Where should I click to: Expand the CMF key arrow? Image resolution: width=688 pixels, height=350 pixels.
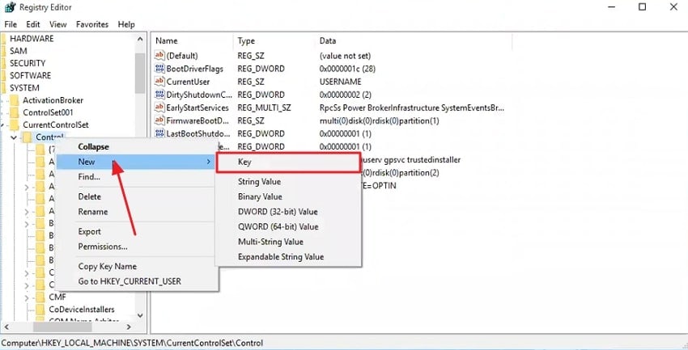pos(27,297)
